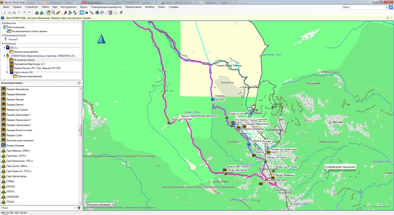Select the Дороги России РФ Топо map
The height and width of the screenshot is (215, 394).
[x=37, y=68]
